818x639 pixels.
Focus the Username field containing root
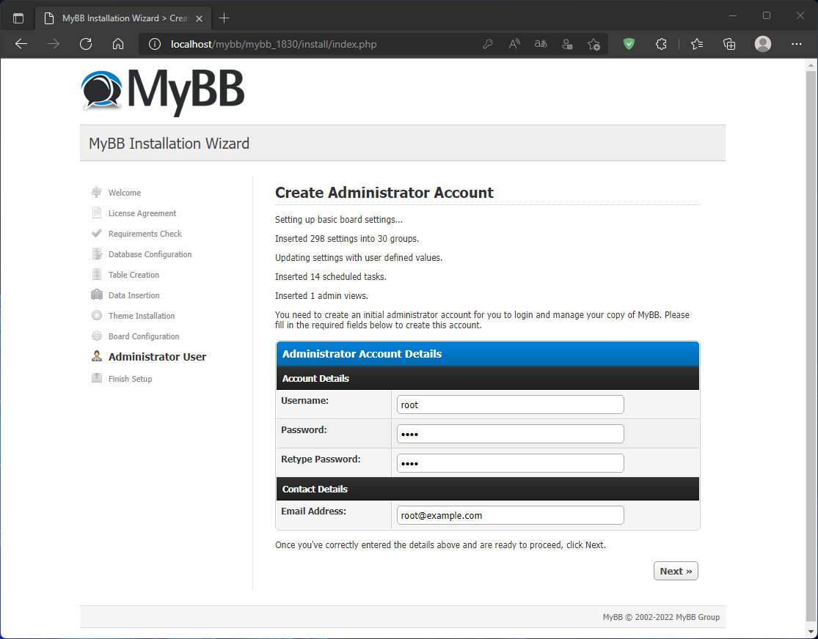coord(510,405)
